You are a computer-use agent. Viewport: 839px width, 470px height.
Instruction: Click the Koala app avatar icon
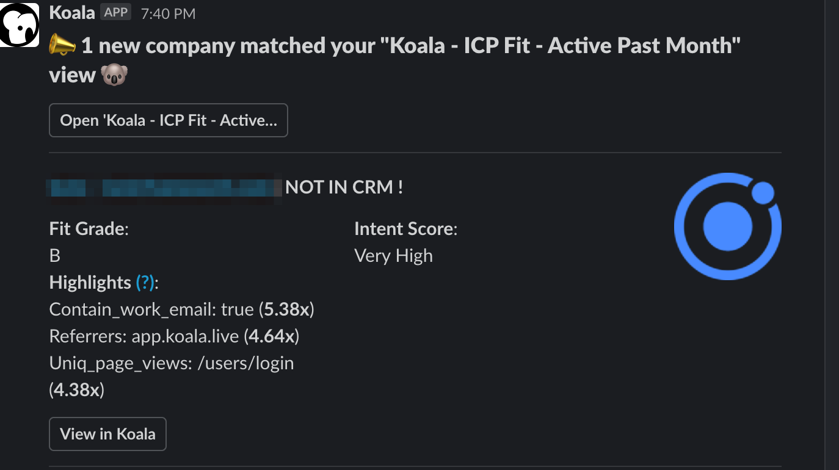[20, 24]
